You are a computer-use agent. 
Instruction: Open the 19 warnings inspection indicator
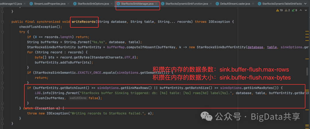pyautogui.click(x=279, y=10)
